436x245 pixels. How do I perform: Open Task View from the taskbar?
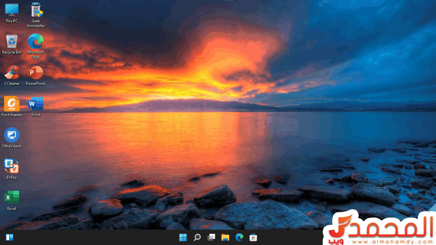point(211,237)
